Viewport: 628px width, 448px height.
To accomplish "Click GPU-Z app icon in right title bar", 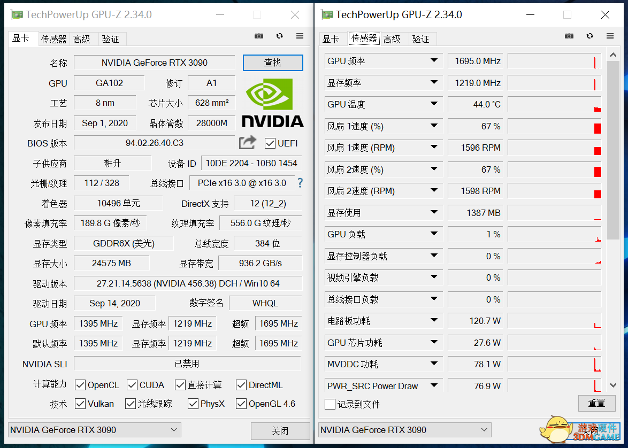I will click(x=327, y=15).
